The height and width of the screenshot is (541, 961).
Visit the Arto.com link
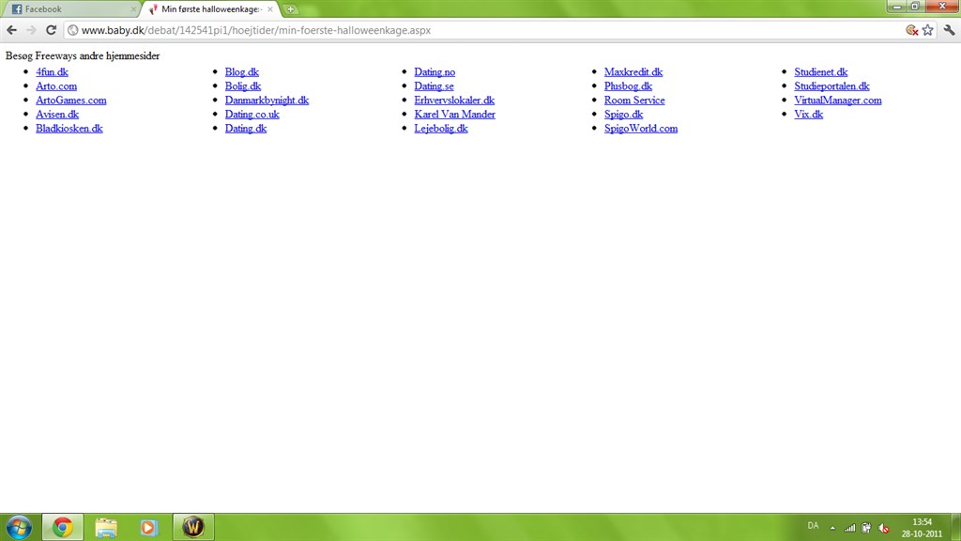(56, 85)
